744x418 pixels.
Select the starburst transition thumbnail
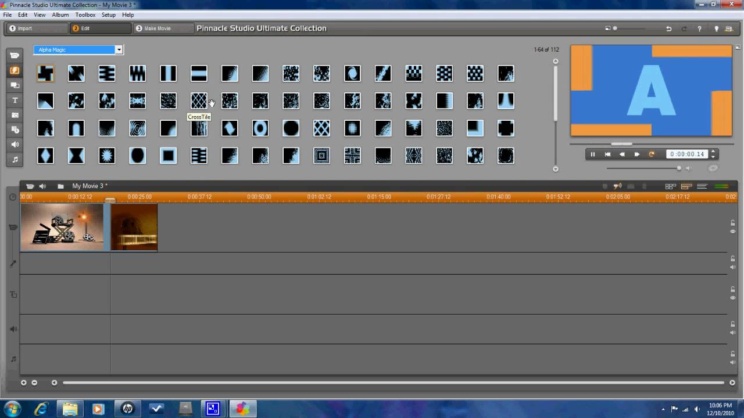click(107, 156)
